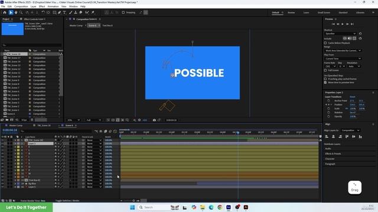Align selected layers to right edge
The width and height of the screenshot is (378, 212).
click(340, 137)
